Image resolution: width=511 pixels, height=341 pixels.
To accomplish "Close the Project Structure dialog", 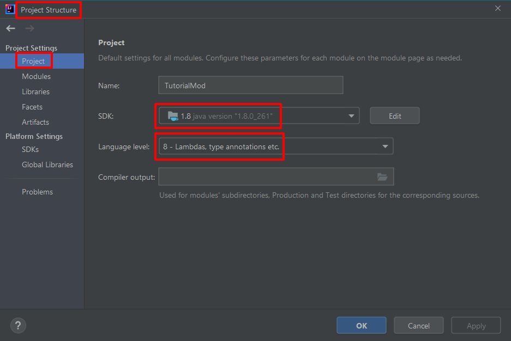I will pos(497,8).
